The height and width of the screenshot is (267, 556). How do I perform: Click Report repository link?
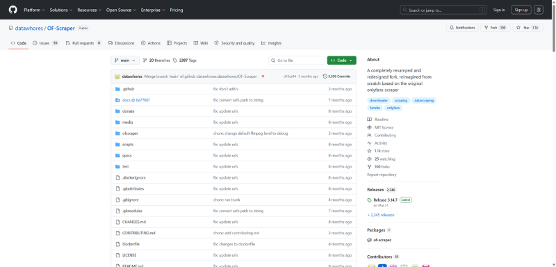click(x=382, y=175)
